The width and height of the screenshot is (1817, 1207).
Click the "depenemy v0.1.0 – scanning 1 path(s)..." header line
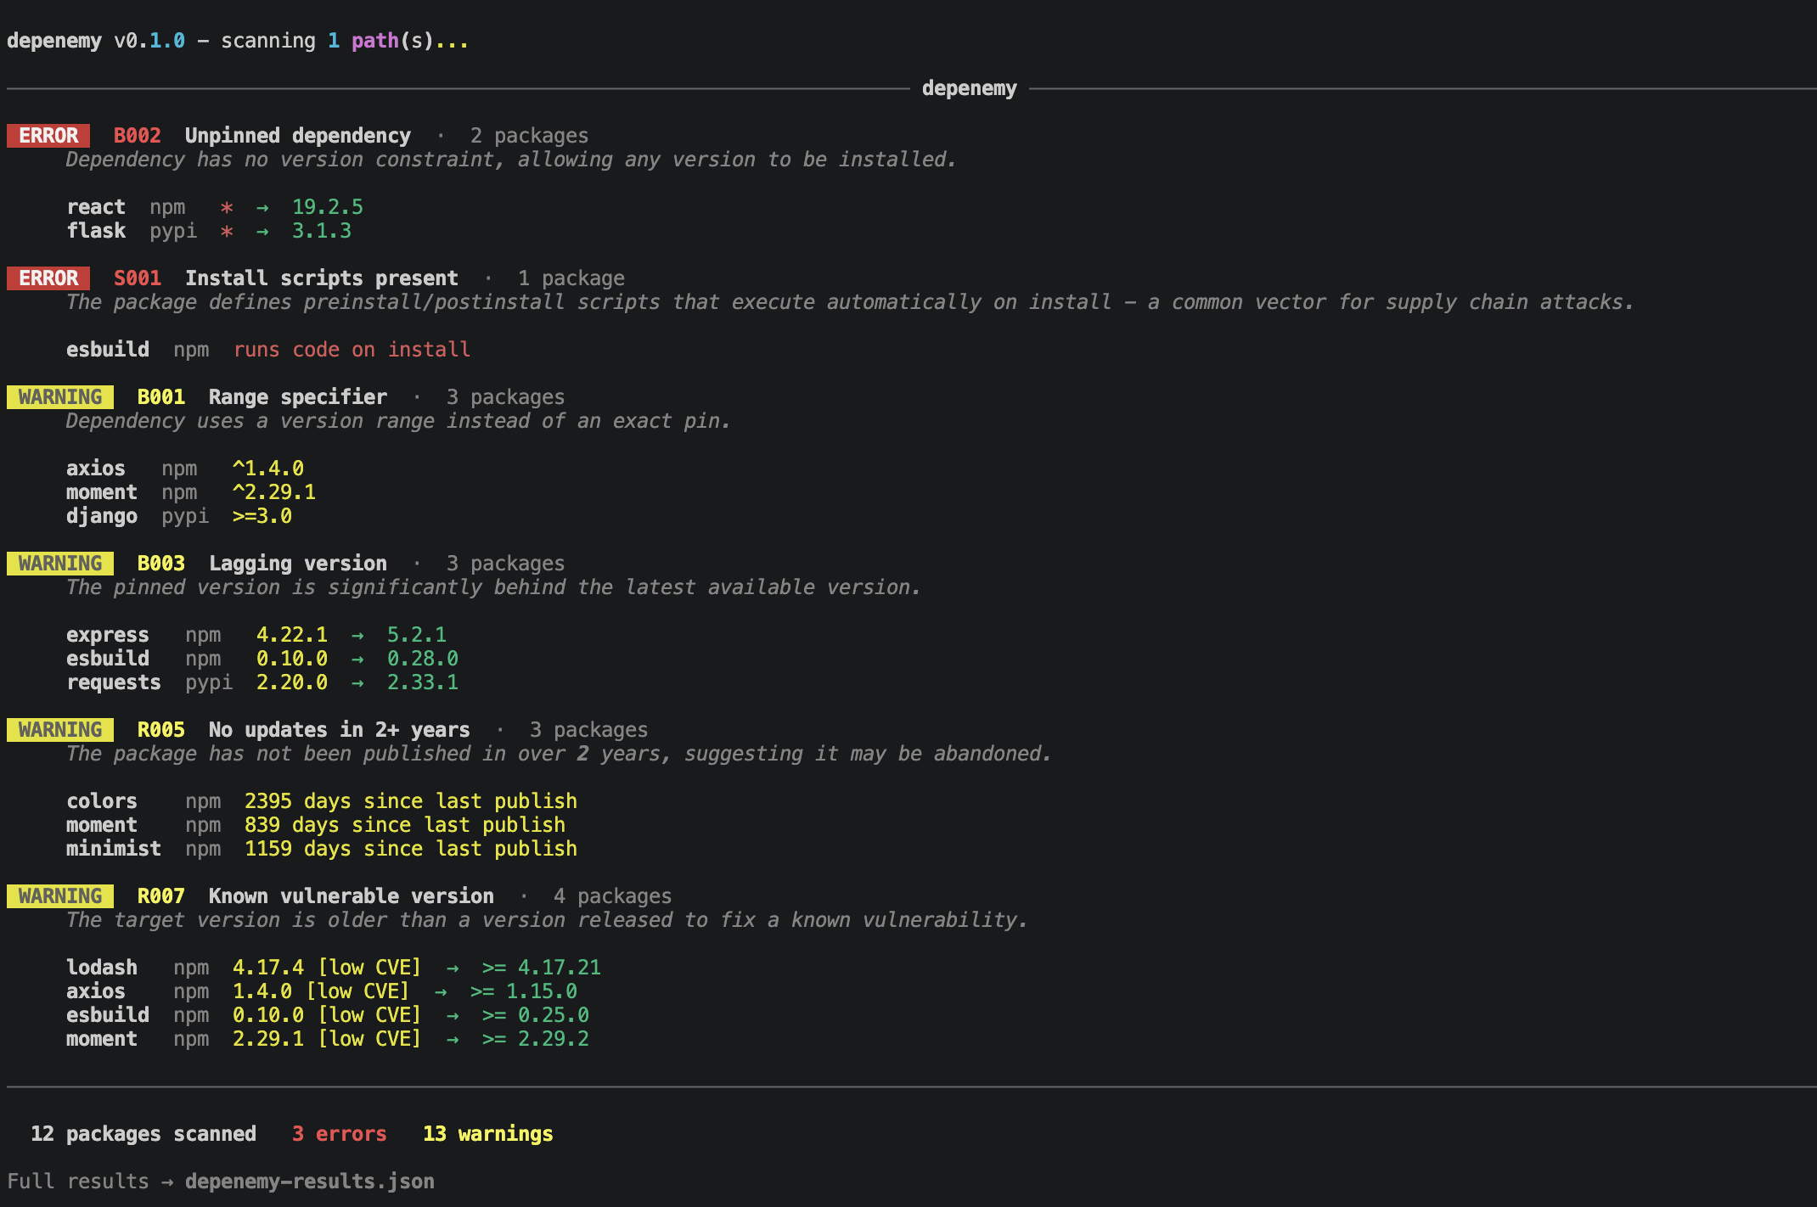point(238,41)
